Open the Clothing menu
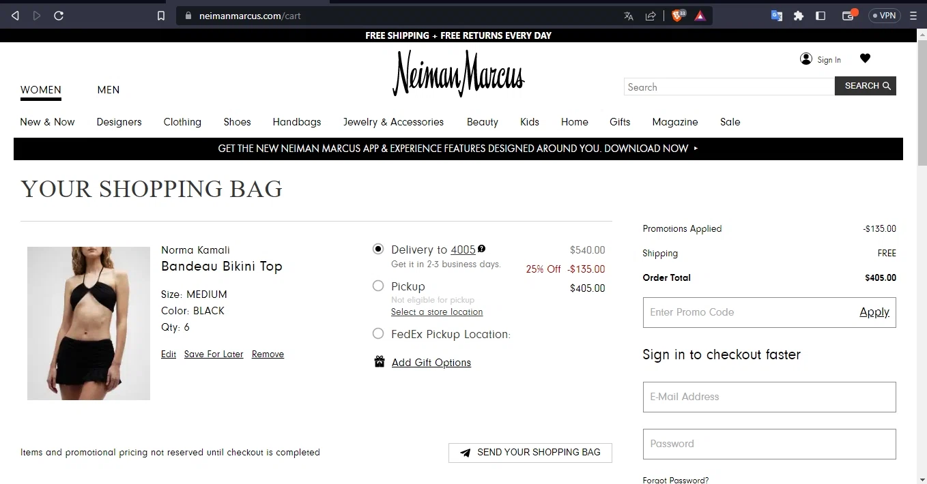The width and height of the screenshot is (927, 484). (x=182, y=122)
